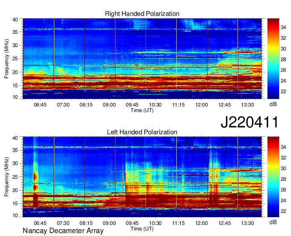The image size is (291, 236).
Task: Click the 09:45 time tick on the Left Handed plot
Action: coord(132,223)
